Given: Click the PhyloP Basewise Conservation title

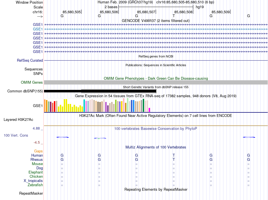Looking at the screenshot, I should (156, 129).
